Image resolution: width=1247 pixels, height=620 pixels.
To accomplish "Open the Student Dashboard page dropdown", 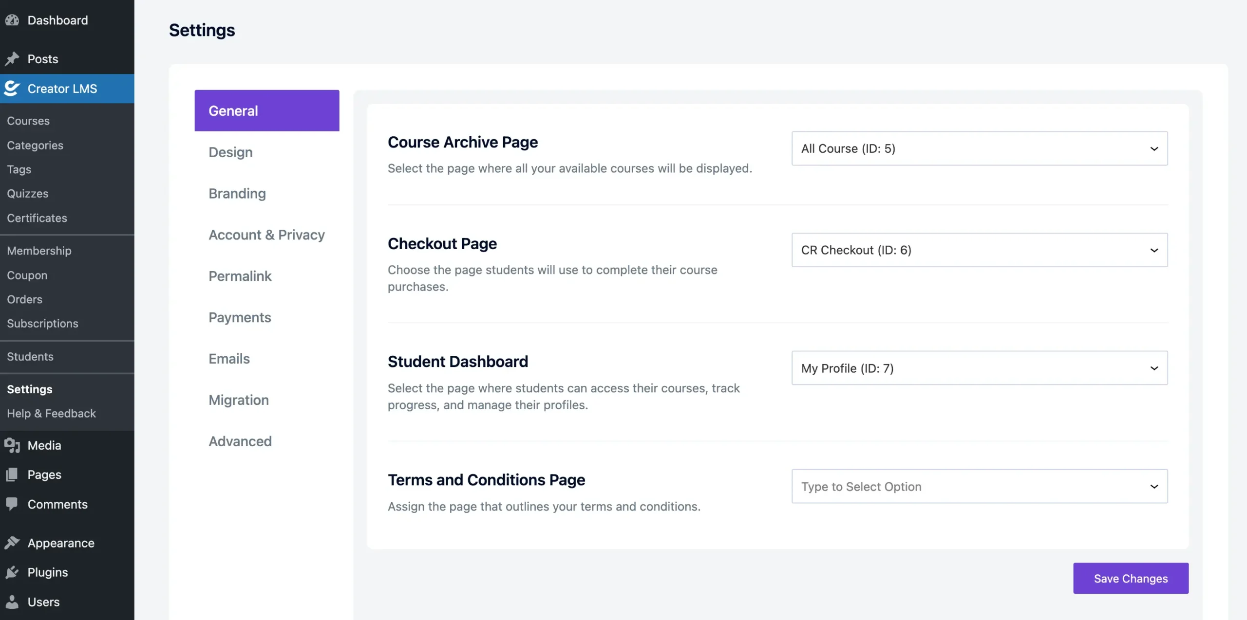I will 980,368.
